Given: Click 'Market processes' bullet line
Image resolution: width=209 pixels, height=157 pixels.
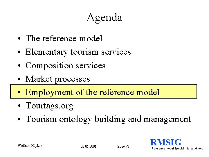Looking at the screenshot, I should click(x=57, y=79).
